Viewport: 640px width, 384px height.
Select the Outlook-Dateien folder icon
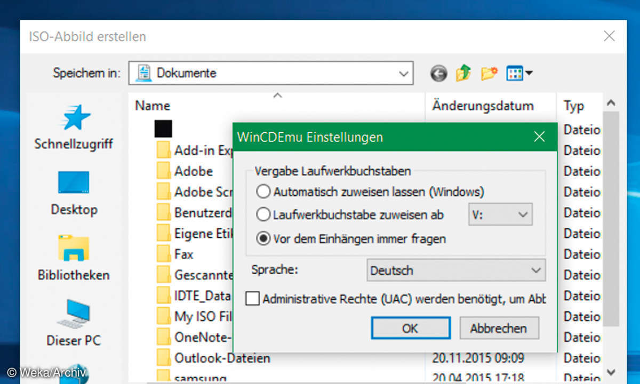(164, 358)
